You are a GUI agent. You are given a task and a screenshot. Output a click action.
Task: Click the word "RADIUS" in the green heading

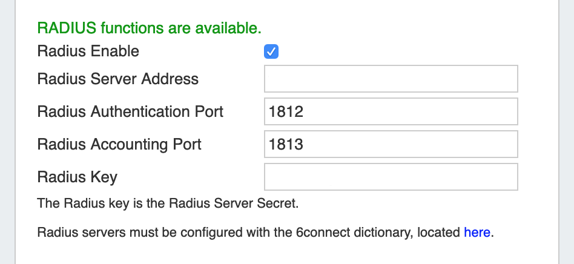pos(67,28)
